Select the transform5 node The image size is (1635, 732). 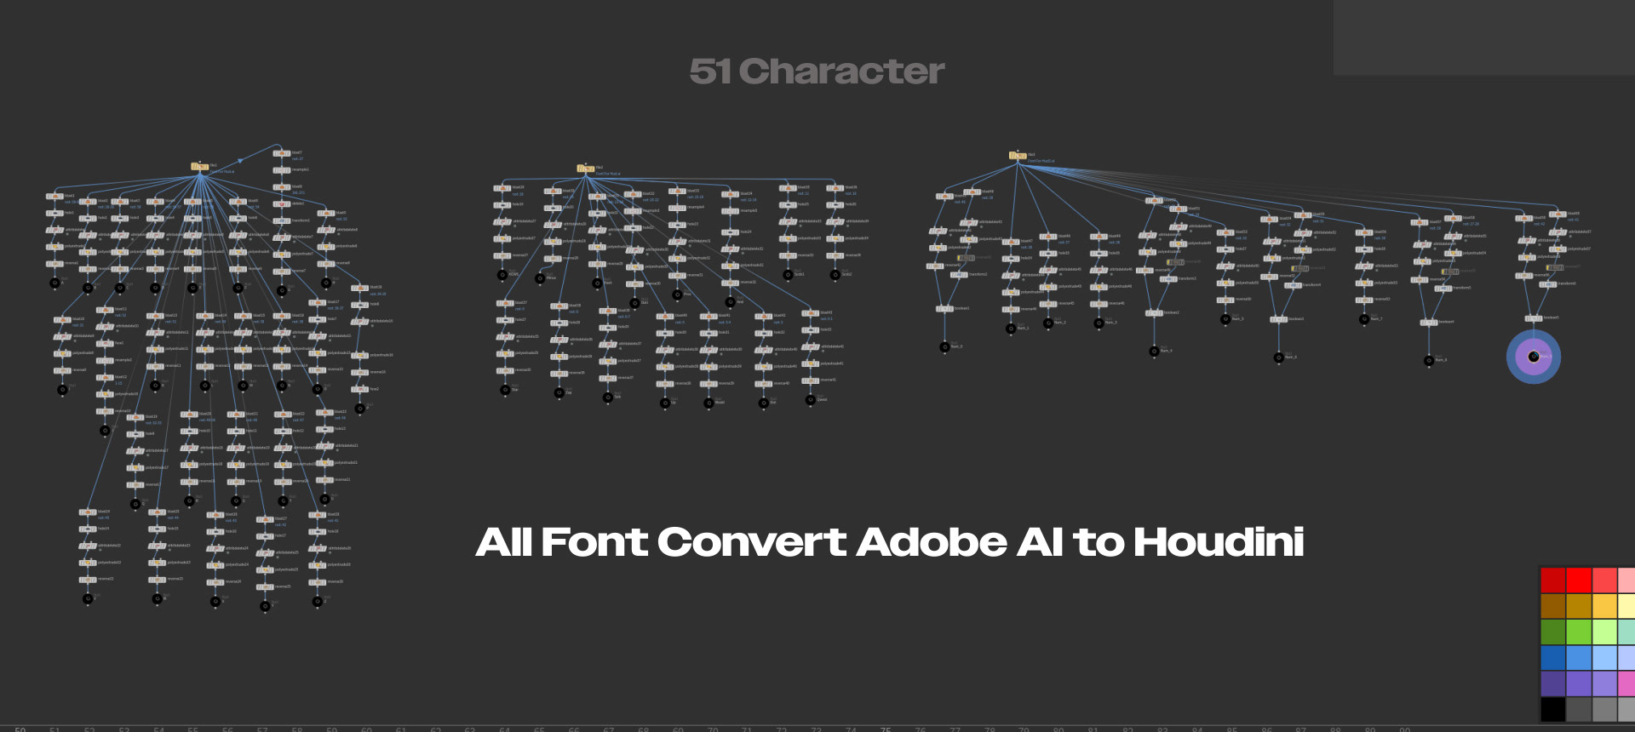tap(1444, 289)
